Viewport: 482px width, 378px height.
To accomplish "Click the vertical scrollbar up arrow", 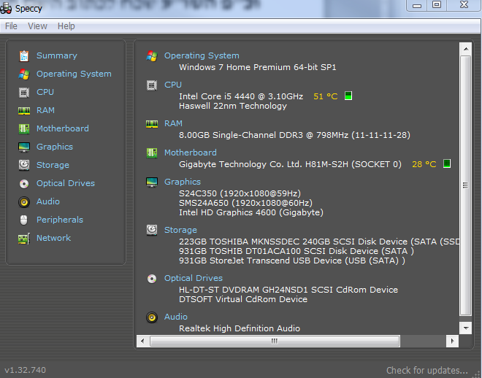I will [466, 49].
